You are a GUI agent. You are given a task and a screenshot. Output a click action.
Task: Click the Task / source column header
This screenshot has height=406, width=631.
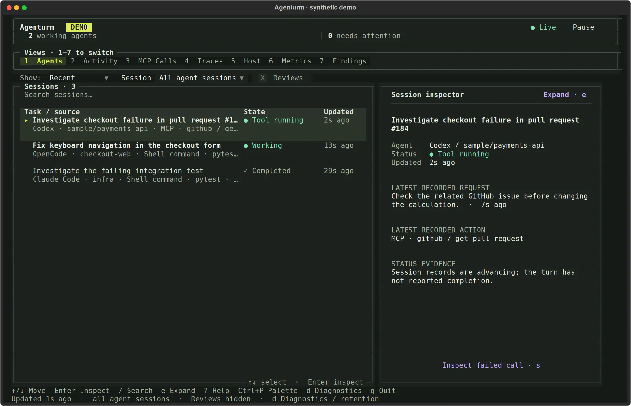[x=52, y=112]
